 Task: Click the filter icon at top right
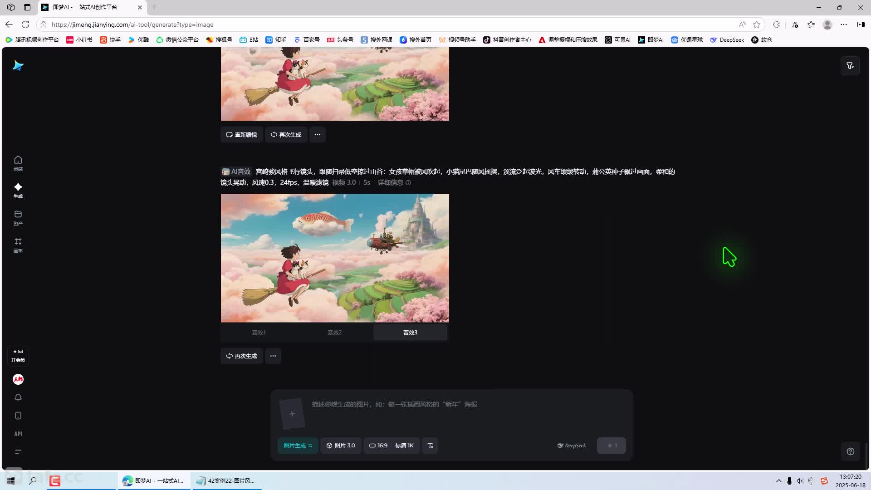pyautogui.click(x=850, y=66)
